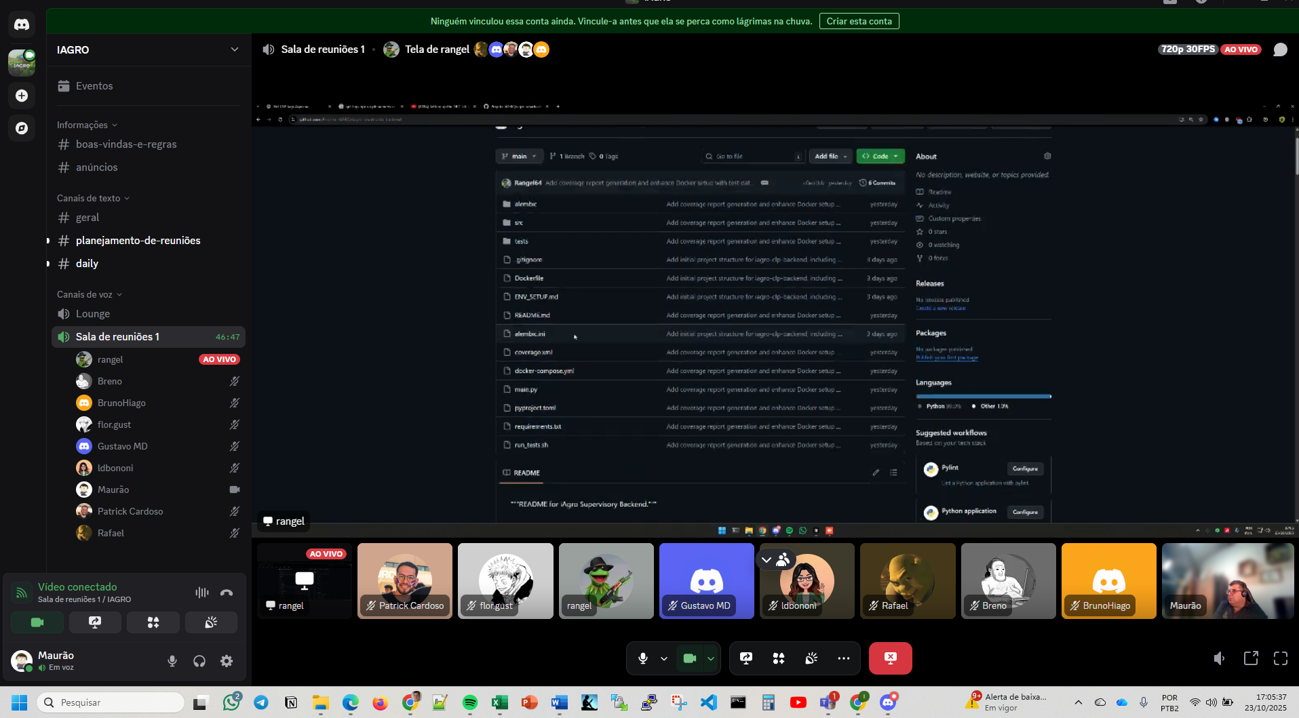Screen dimensions: 1299x718
Task: Select Patrick Cardoso video tile
Action: pyautogui.click(x=405, y=581)
